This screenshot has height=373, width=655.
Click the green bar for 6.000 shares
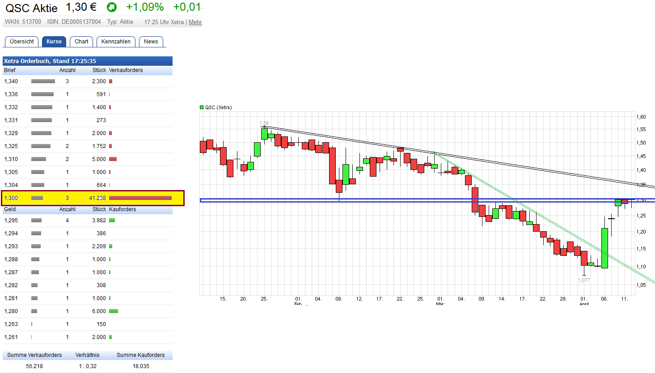pos(114,311)
